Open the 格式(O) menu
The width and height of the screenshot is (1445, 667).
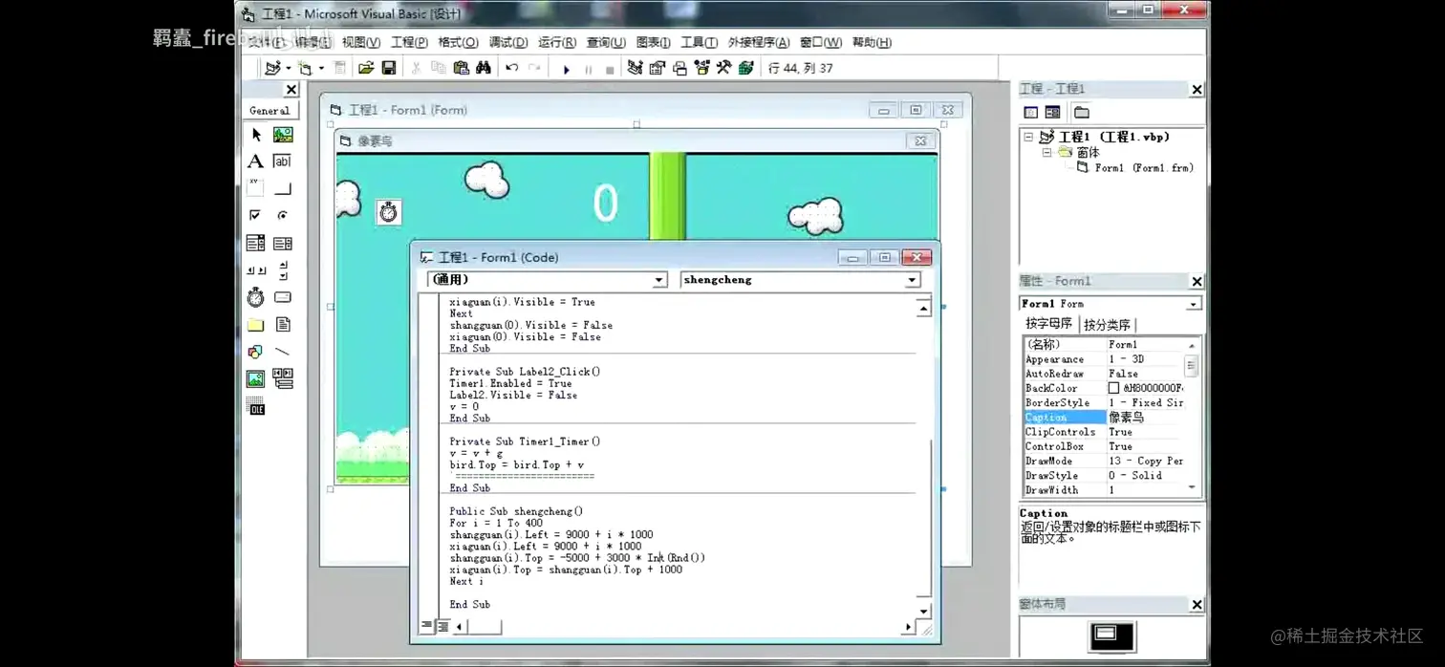(458, 42)
